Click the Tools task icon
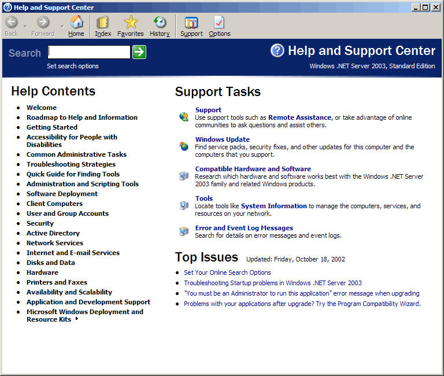444x376 pixels. [184, 205]
